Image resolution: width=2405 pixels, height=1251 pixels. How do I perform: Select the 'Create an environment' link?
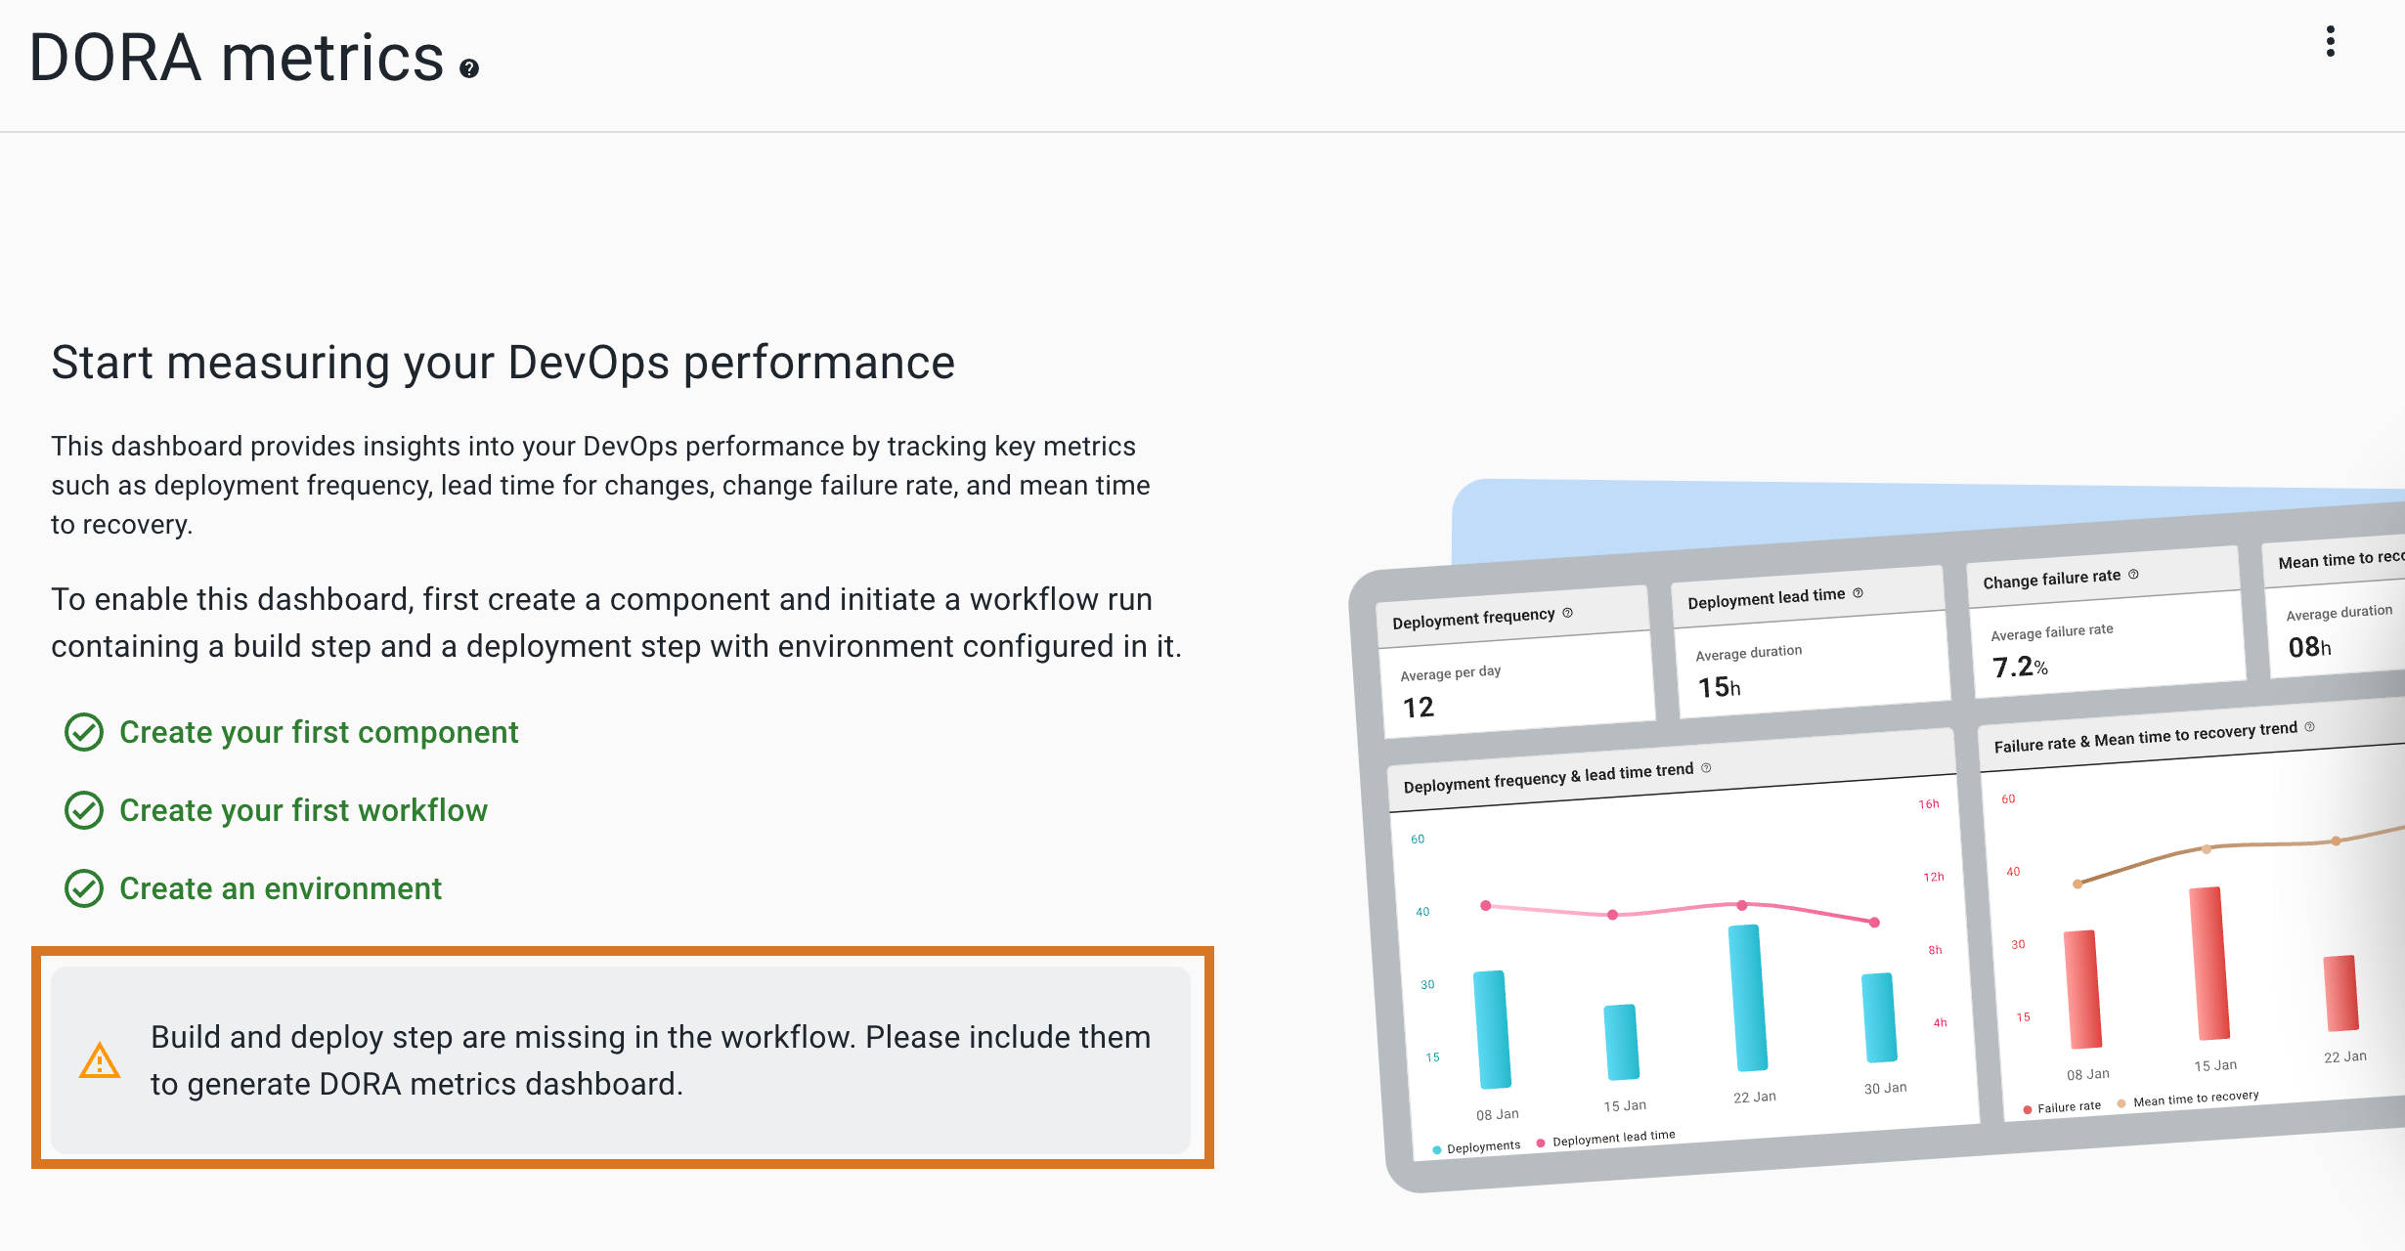tap(280, 888)
